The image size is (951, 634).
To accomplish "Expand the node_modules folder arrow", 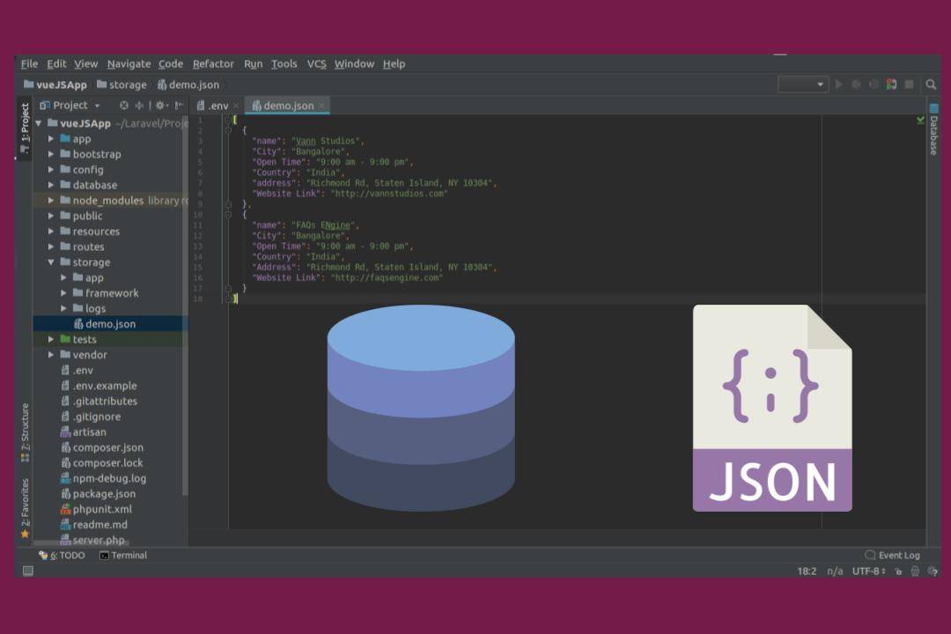I will tap(51, 200).
